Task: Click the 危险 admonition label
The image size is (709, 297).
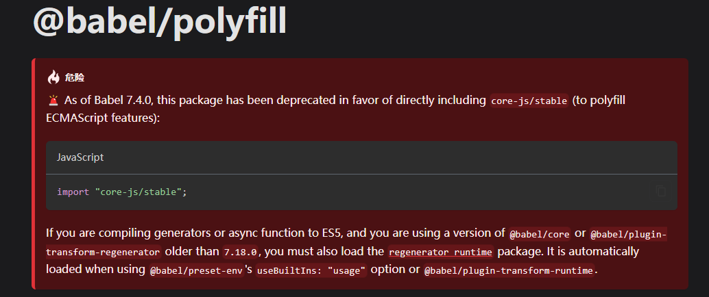Action: (x=75, y=77)
